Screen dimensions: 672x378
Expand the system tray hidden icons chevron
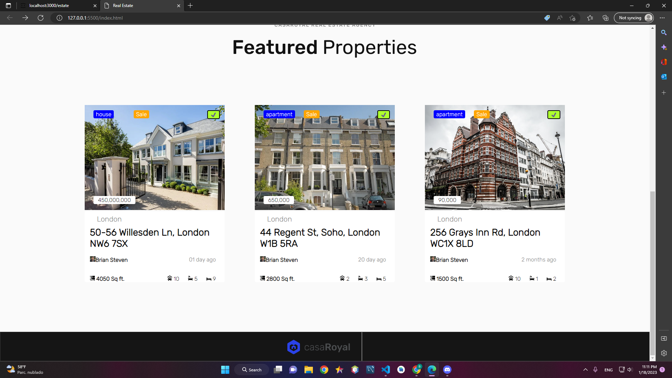[585, 370]
